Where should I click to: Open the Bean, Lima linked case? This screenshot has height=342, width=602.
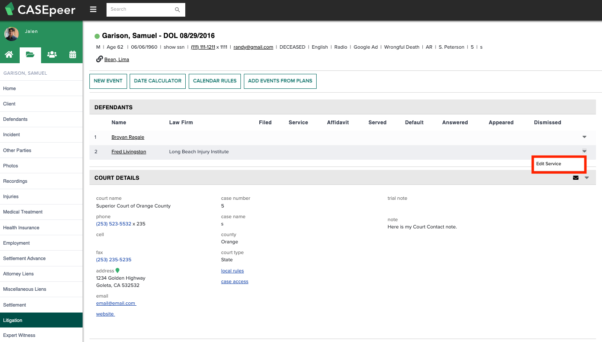117,59
